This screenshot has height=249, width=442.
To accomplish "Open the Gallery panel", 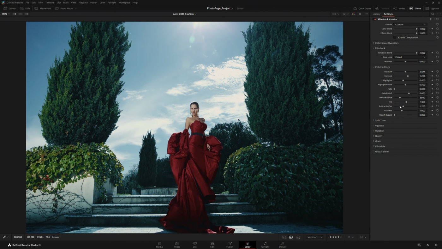I will 9,9.
